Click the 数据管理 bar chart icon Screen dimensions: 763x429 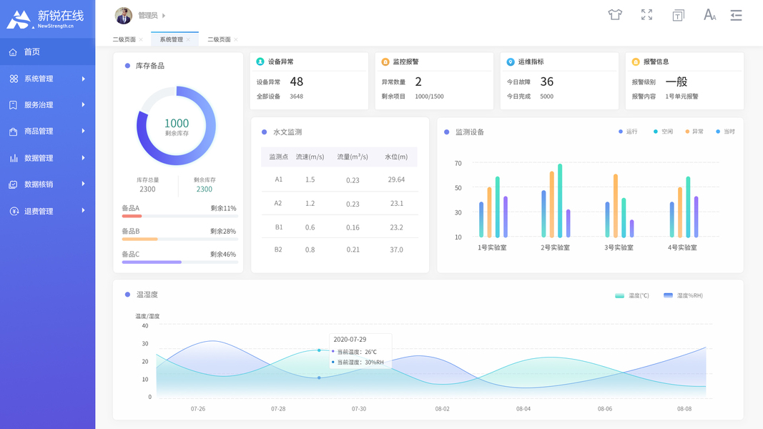(13, 158)
